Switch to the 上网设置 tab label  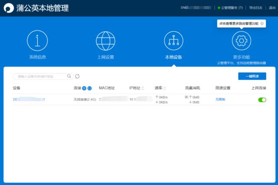106,57
